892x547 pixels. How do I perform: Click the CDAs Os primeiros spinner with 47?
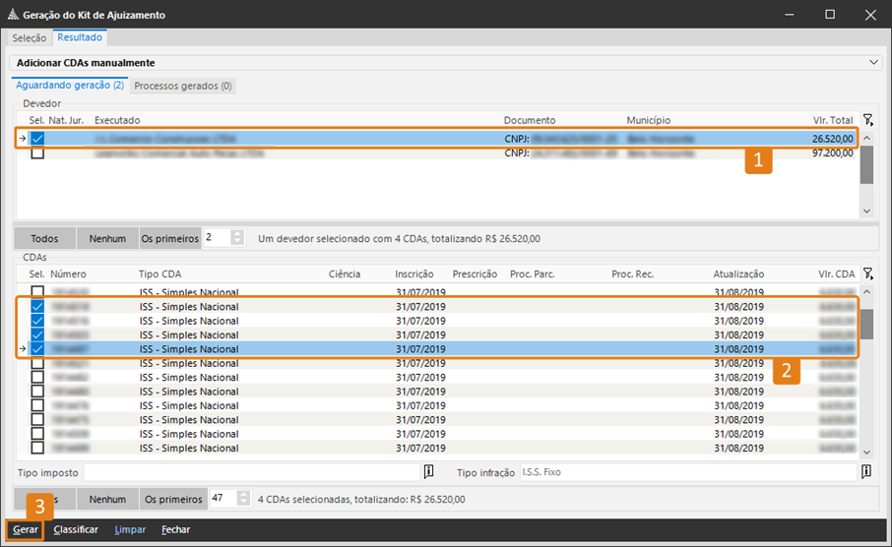click(242, 499)
